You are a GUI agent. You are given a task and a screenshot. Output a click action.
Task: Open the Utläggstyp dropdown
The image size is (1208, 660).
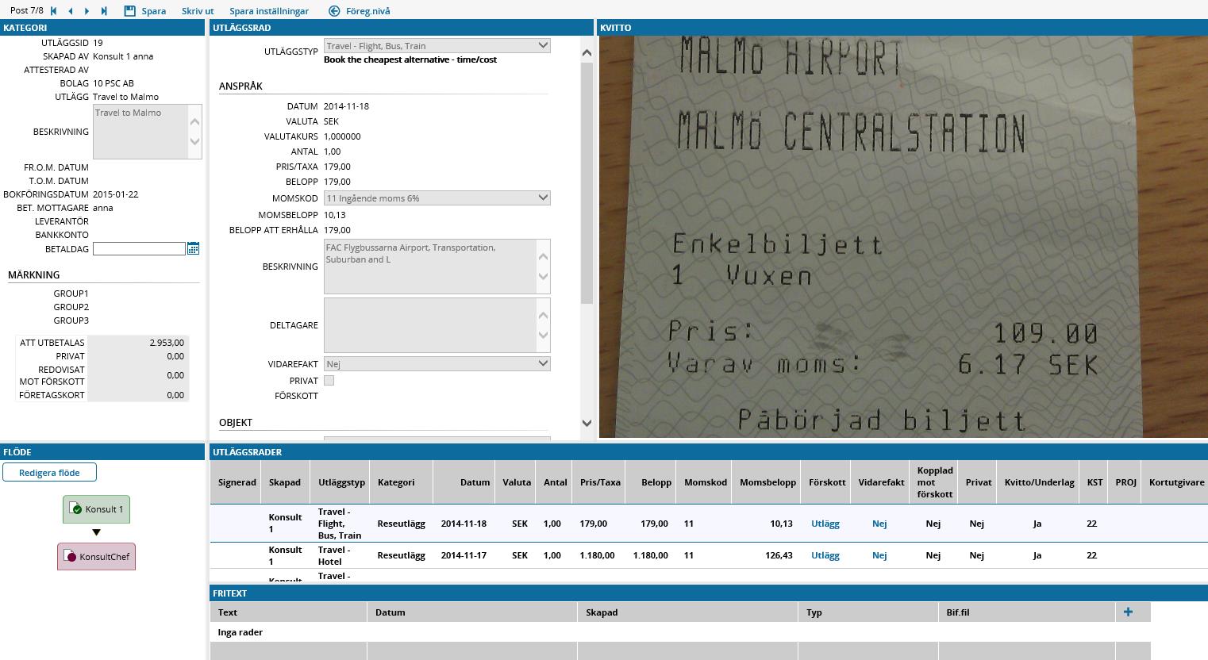click(437, 46)
